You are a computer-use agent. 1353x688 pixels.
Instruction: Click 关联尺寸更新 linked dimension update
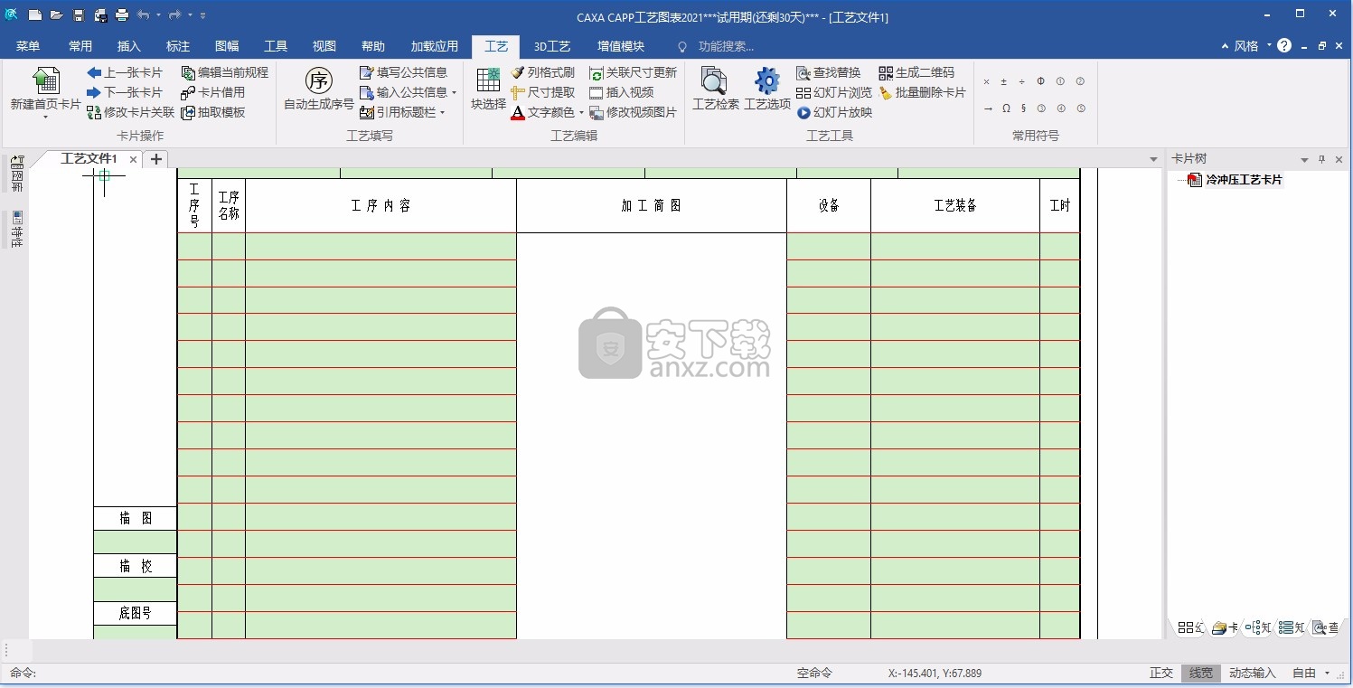pyautogui.click(x=633, y=72)
